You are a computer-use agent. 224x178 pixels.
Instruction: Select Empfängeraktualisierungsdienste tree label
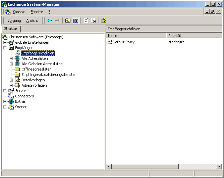pos(48,75)
